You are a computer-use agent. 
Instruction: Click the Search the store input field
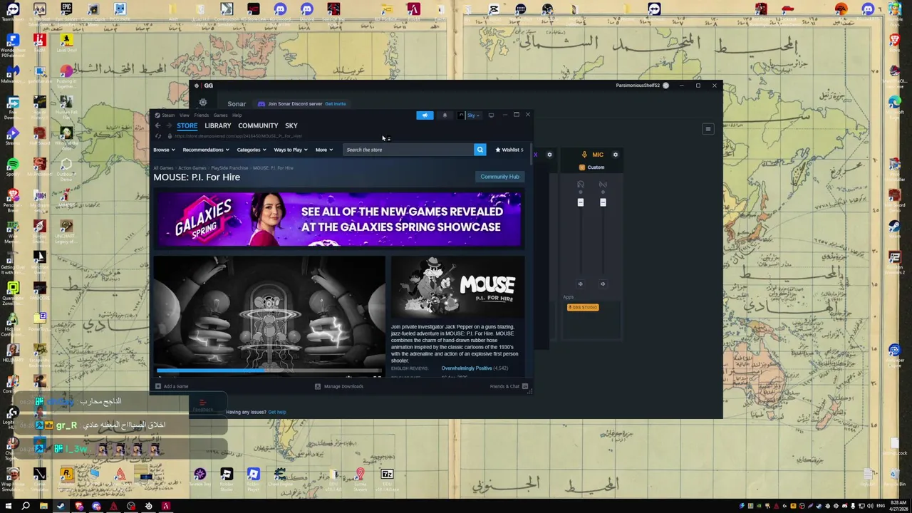[408, 150]
